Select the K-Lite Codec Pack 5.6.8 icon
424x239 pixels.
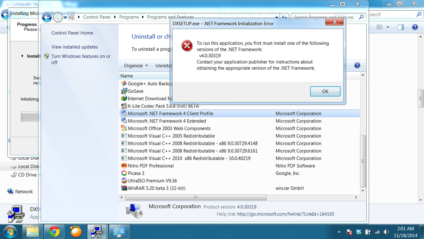tap(124, 106)
